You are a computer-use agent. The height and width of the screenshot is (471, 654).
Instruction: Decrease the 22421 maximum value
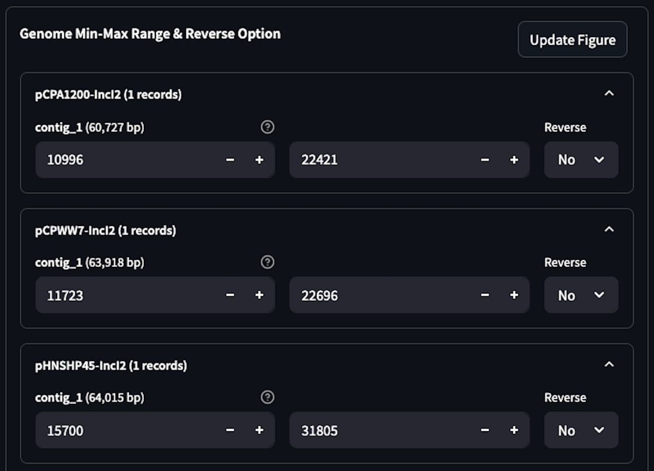pyautogui.click(x=485, y=160)
